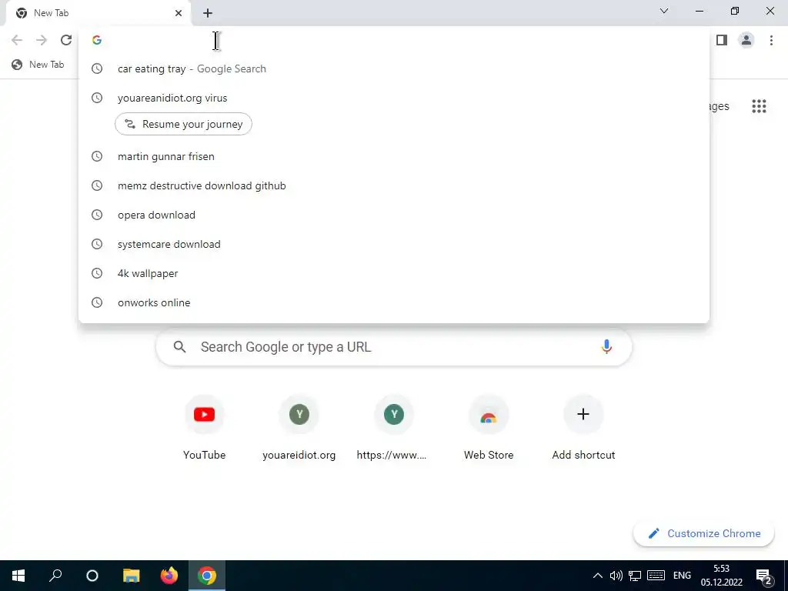Open Cortana circle on taskbar
The height and width of the screenshot is (591, 788).
point(92,576)
